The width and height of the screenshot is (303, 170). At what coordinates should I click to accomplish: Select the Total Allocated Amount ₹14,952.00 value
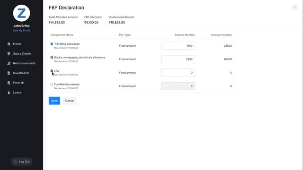[57, 23]
